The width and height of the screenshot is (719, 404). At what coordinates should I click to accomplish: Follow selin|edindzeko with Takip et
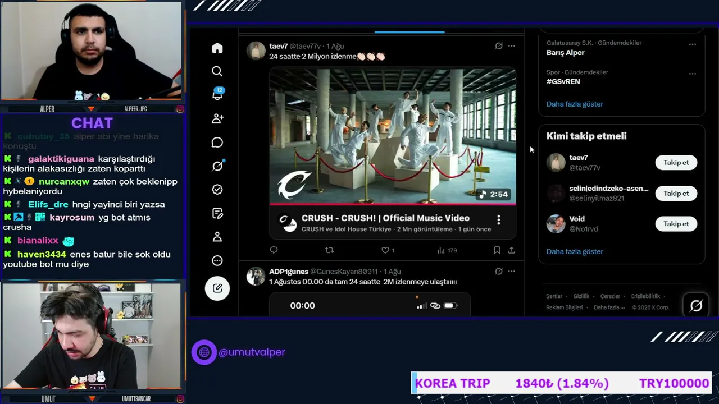[676, 194]
